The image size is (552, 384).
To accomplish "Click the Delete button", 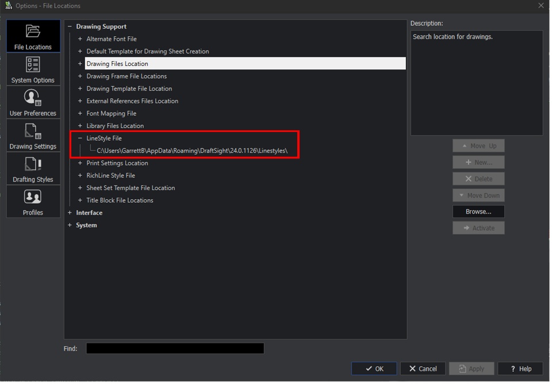I will pos(478,179).
